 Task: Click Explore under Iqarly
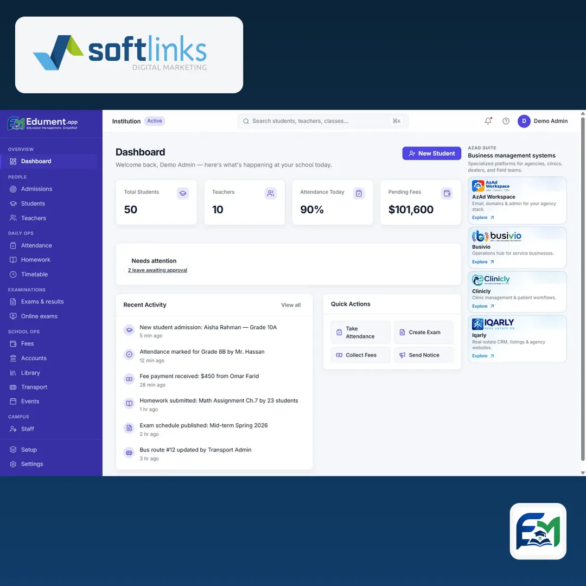483,356
